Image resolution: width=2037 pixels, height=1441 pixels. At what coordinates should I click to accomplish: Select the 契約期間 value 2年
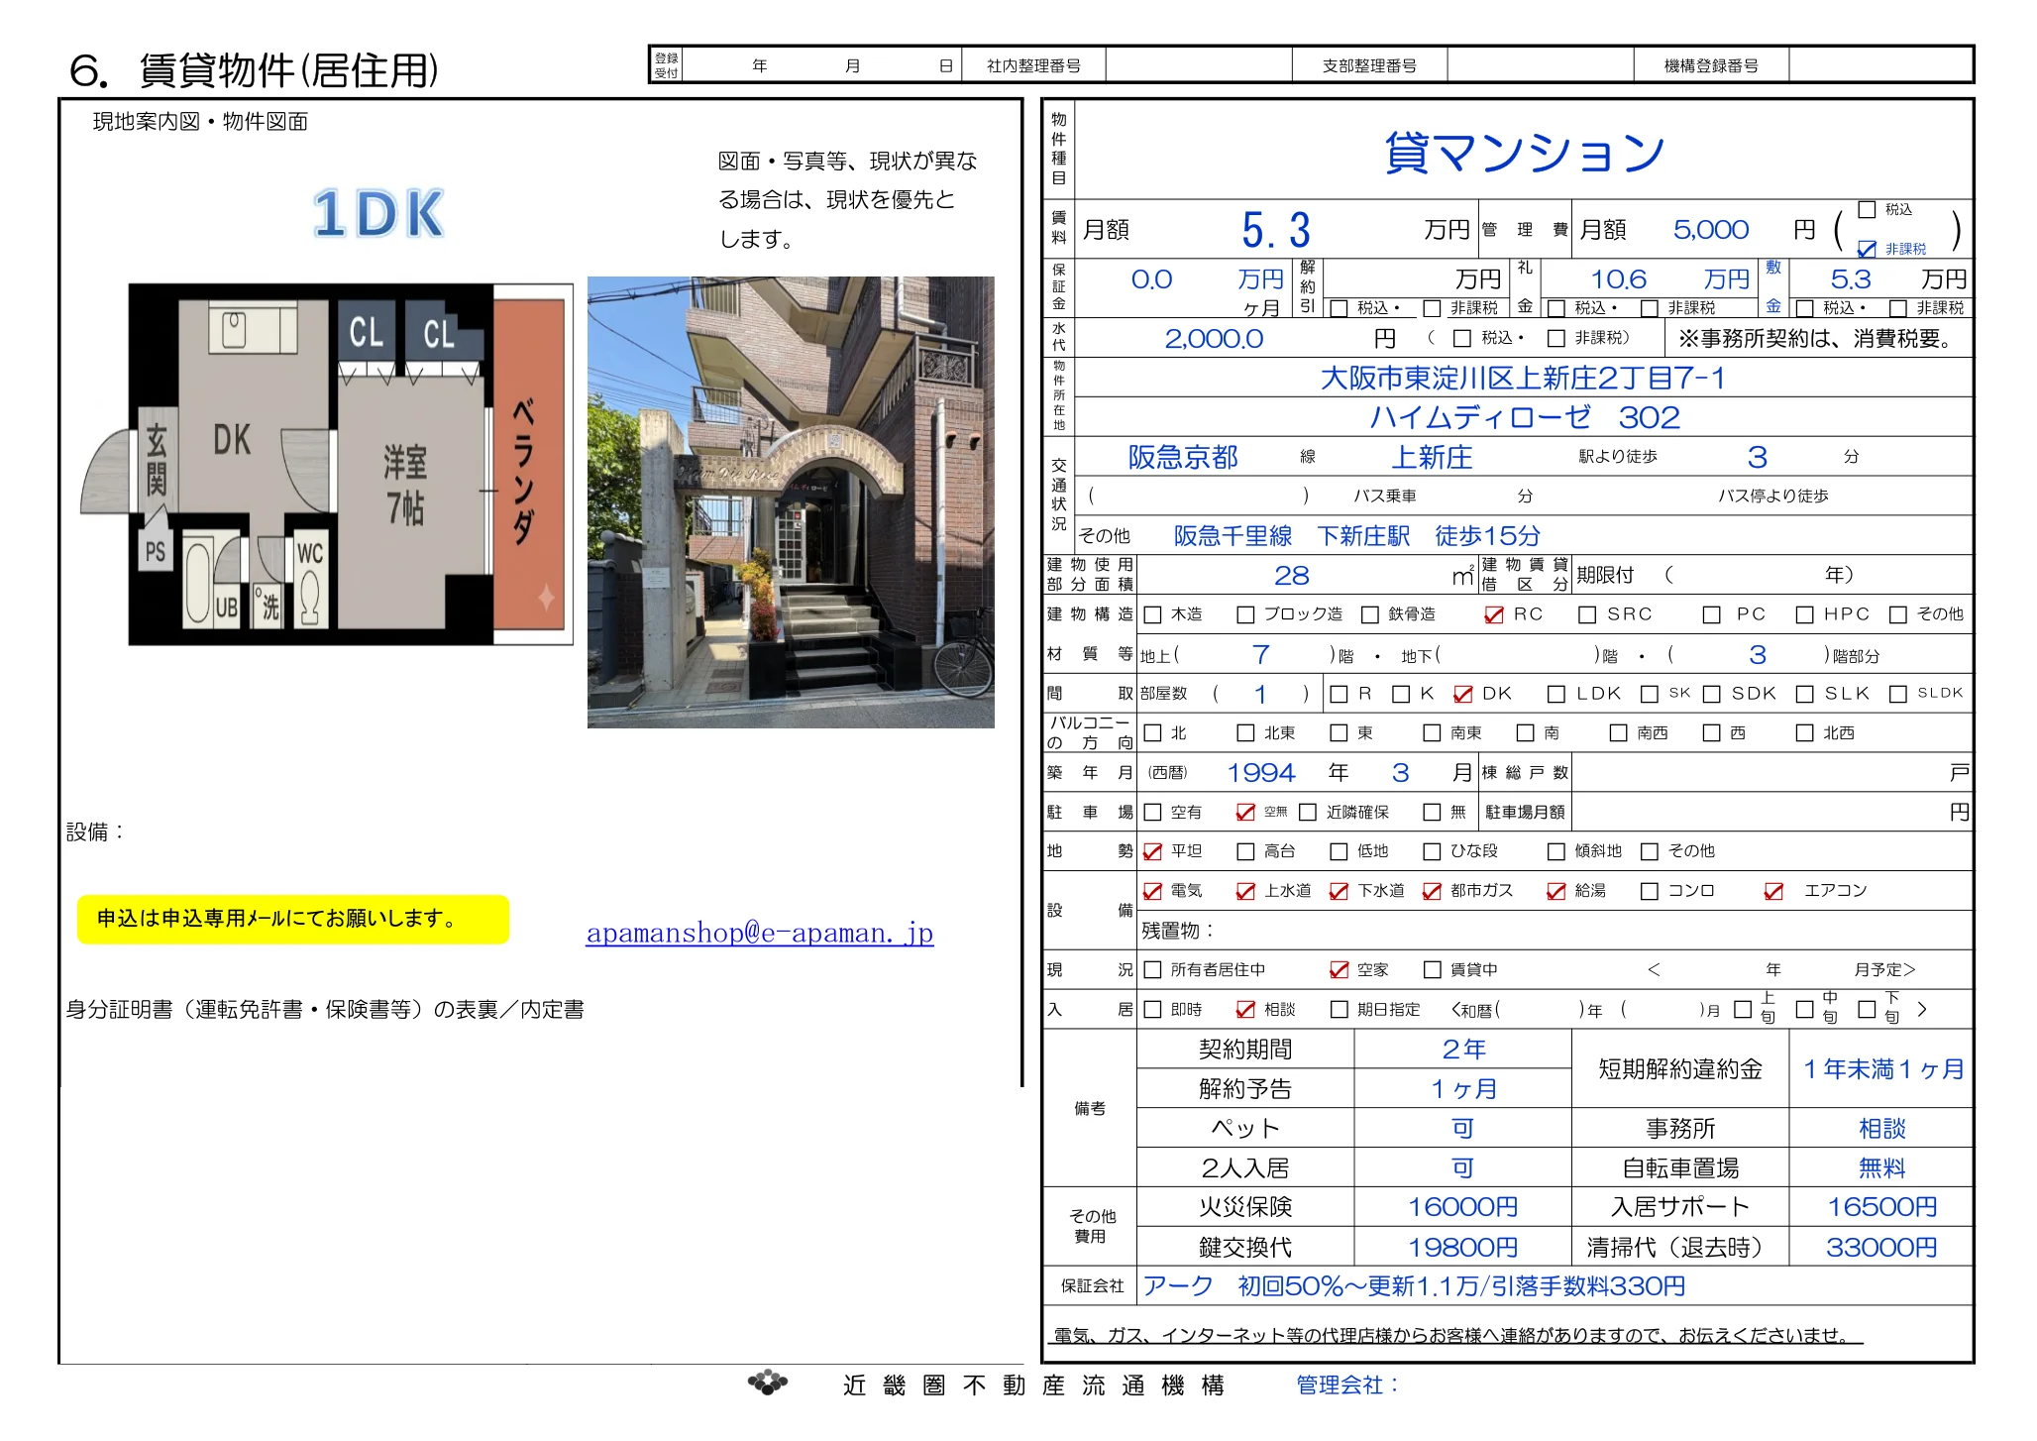coord(1463,1049)
